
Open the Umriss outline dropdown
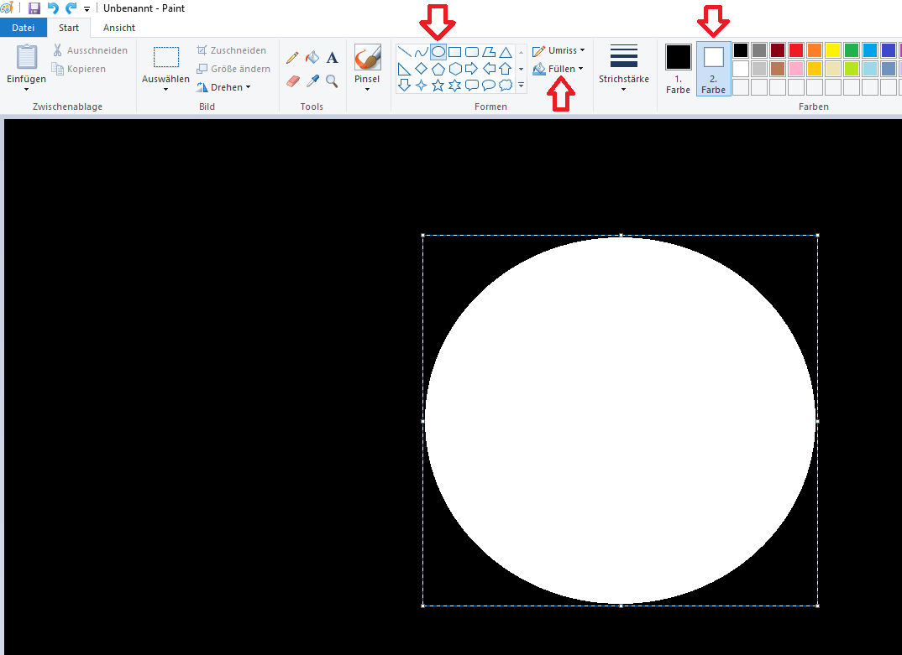point(559,50)
